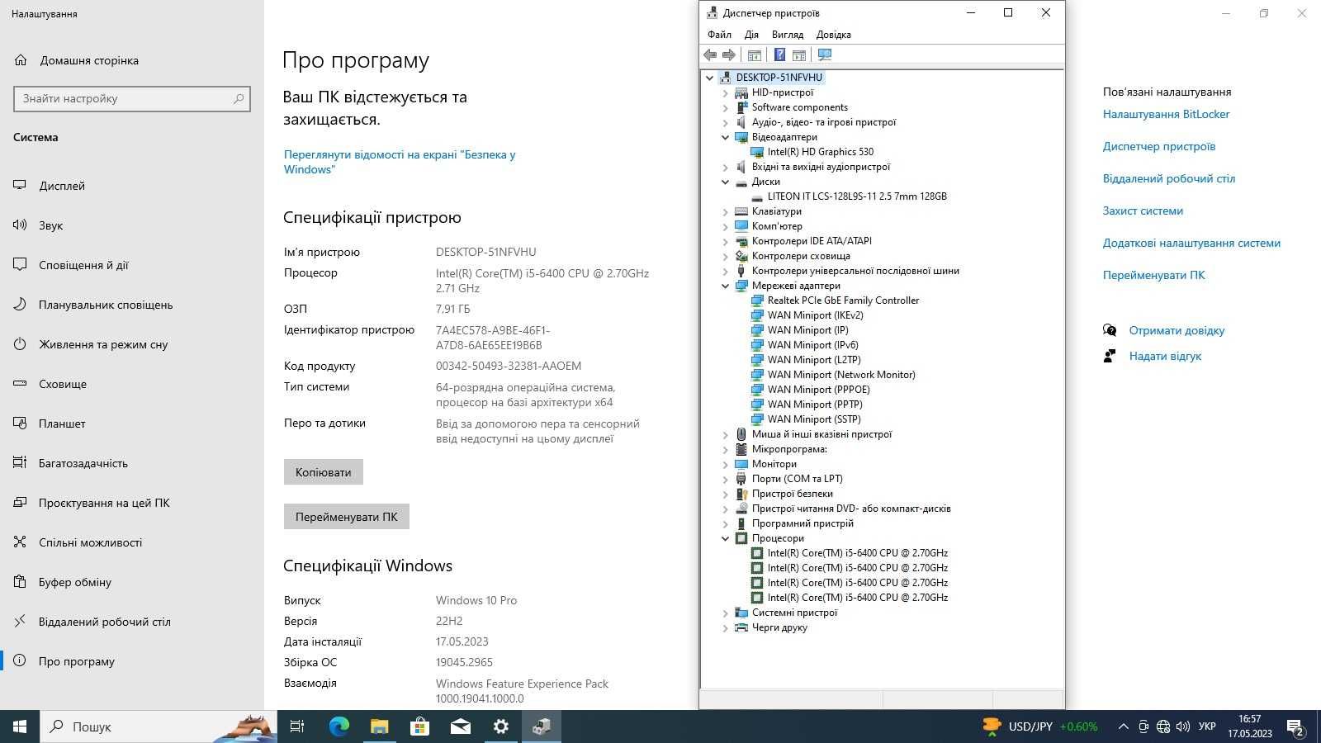Click the Forward arrow in Device Manager toolbar
The height and width of the screenshot is (743, 1321).
coord(729,54)
